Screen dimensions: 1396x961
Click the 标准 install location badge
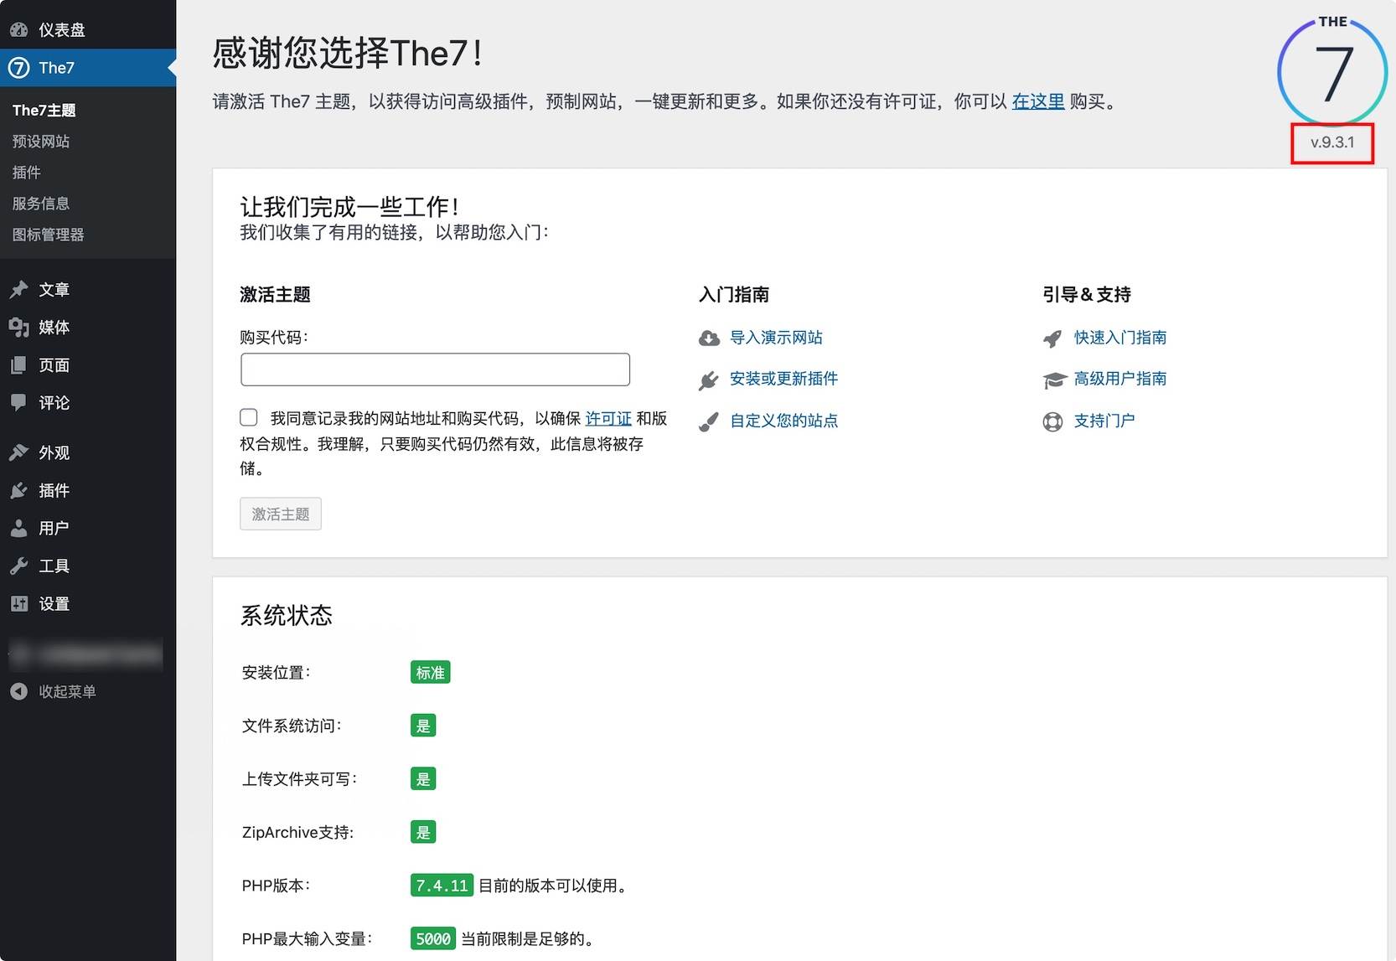pos(431,673)
